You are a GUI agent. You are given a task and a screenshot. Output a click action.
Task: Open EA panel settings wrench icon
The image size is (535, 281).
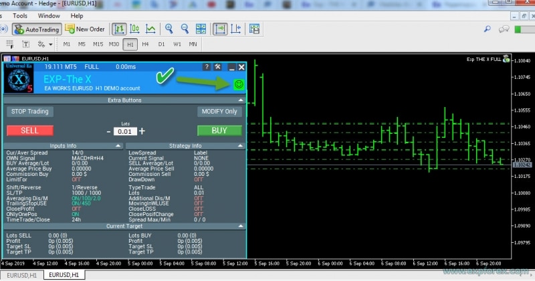tap(218, 67)
